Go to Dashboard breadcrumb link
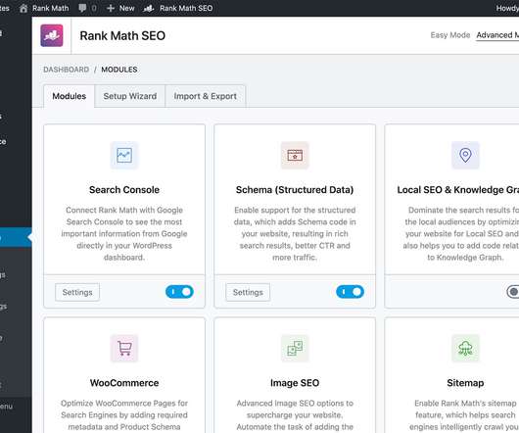This screenshot has height=433, width=519. [x=67, y=70]
